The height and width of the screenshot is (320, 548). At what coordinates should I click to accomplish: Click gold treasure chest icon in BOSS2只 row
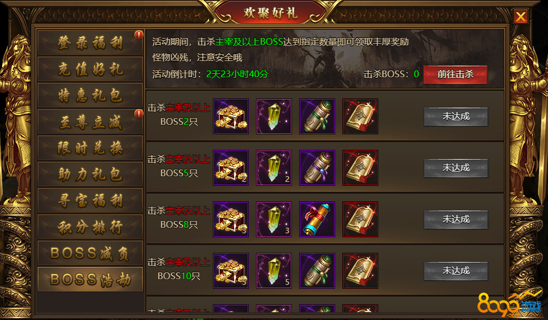[x=231, y=116]
